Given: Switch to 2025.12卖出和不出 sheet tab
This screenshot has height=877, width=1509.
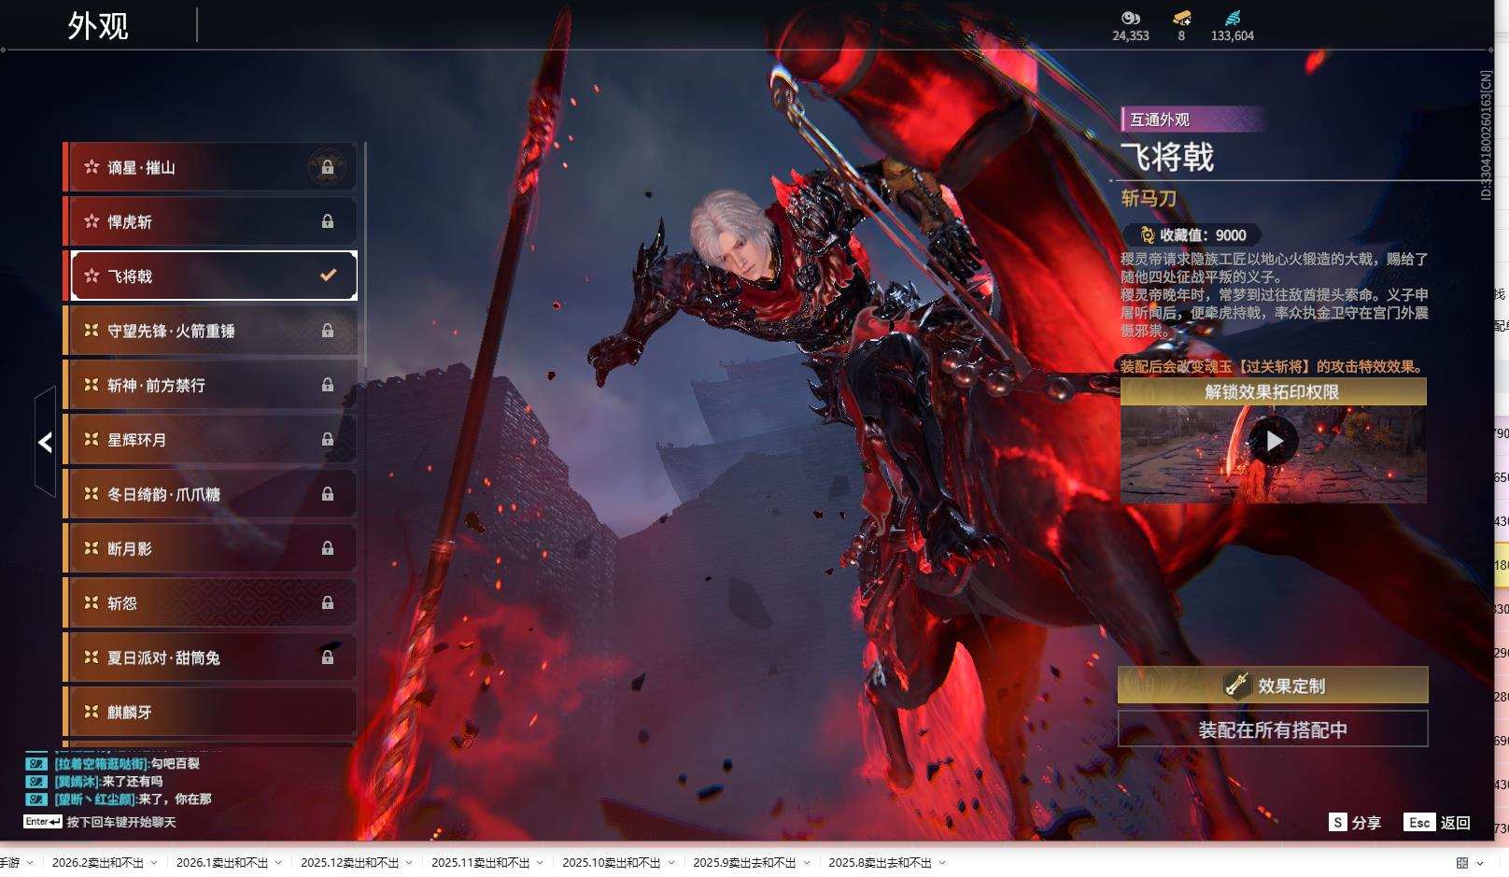Looking at the screenshot, I should (x=350, y=863).
